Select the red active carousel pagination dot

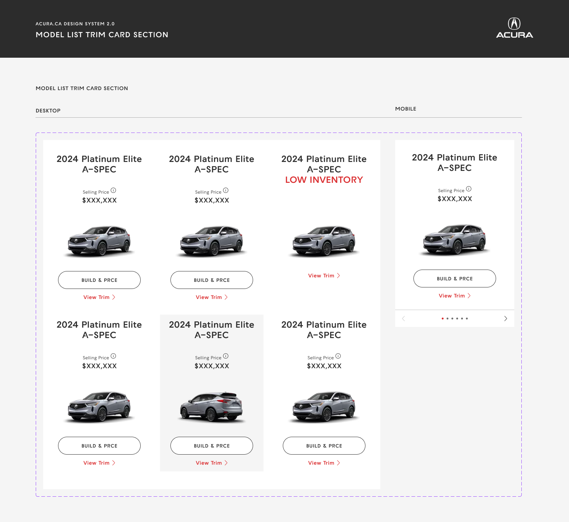click(x=442, y=318)
